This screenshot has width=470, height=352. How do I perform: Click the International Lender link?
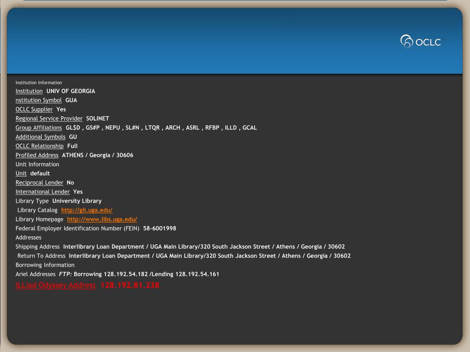click(43, 192)
